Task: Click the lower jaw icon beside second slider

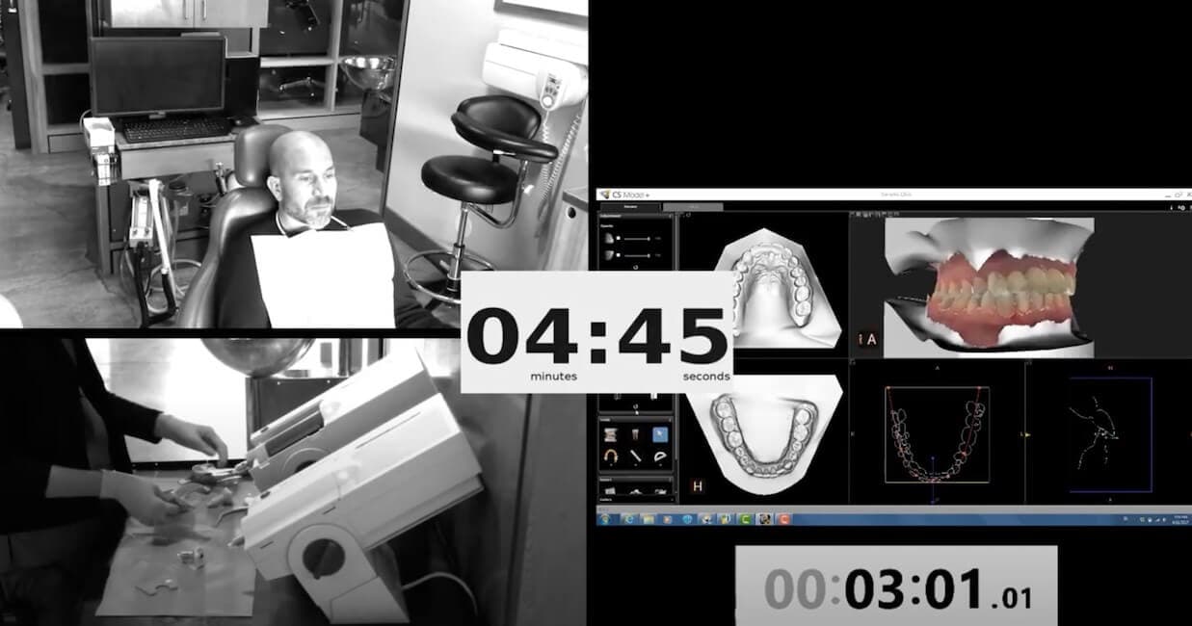Action: pos(609,255)
